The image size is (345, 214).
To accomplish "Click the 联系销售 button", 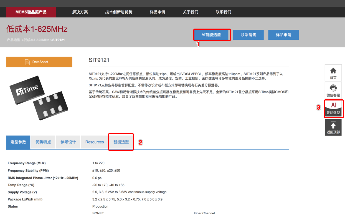I will 248,35.
